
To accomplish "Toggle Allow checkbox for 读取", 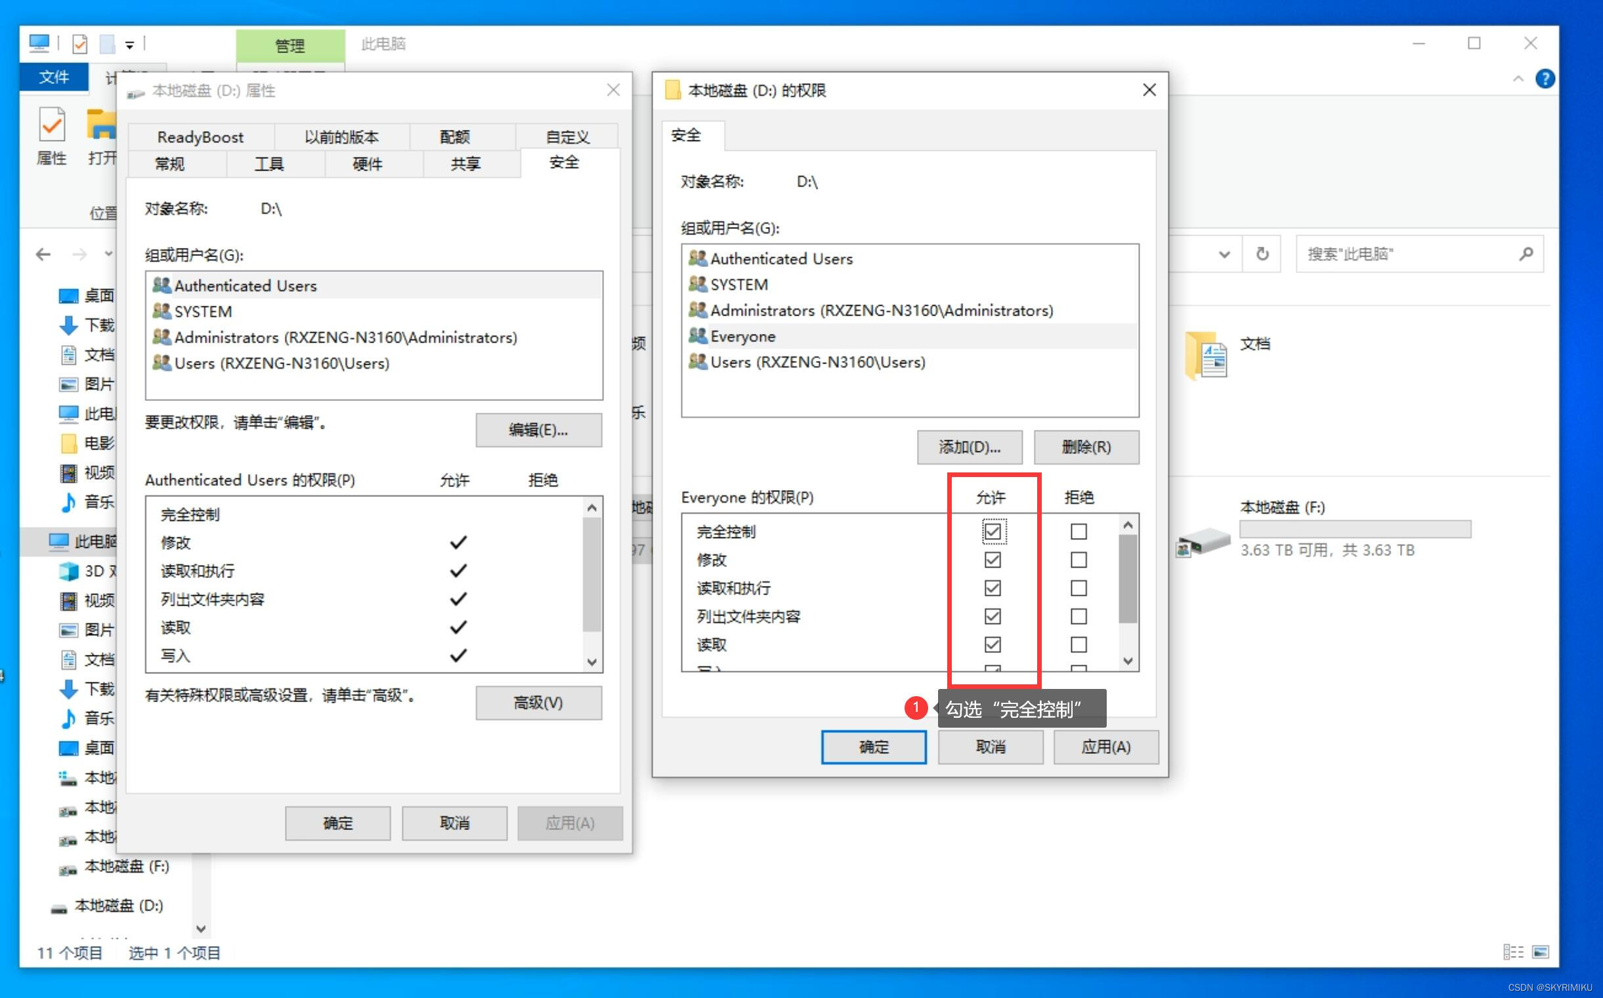I will (x=992, y=645).
